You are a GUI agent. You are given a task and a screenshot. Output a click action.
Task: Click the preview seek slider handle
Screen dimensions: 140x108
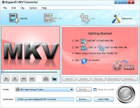point(2,72)
